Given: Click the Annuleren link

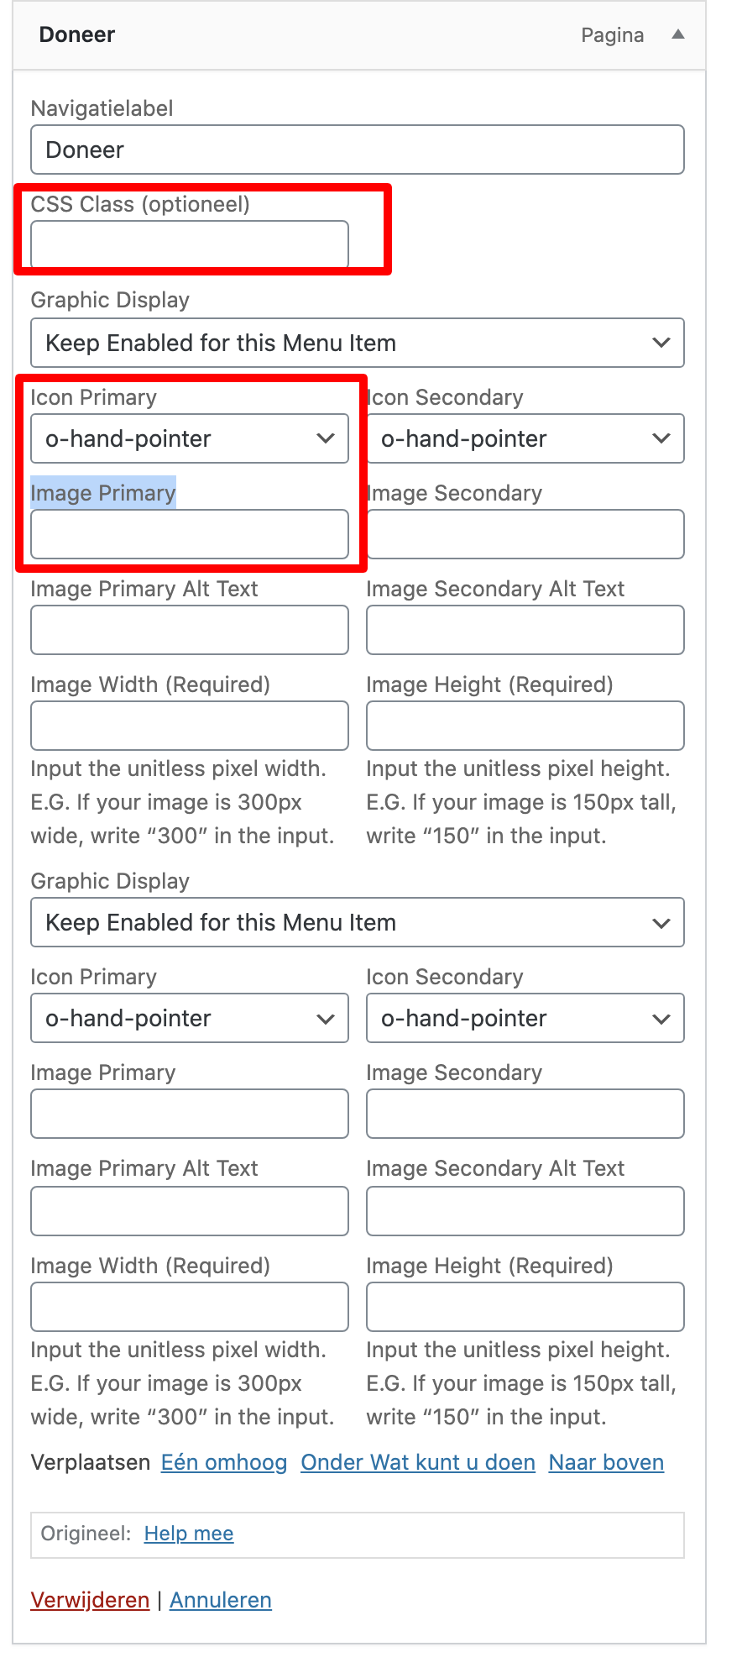Looking at the screenshot, I should tap(221, 1600).
